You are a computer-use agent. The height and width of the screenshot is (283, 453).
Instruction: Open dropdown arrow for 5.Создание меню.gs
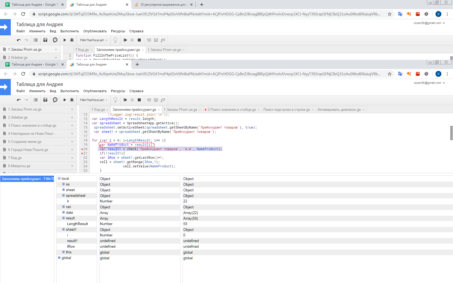click(x=72, y=142)
